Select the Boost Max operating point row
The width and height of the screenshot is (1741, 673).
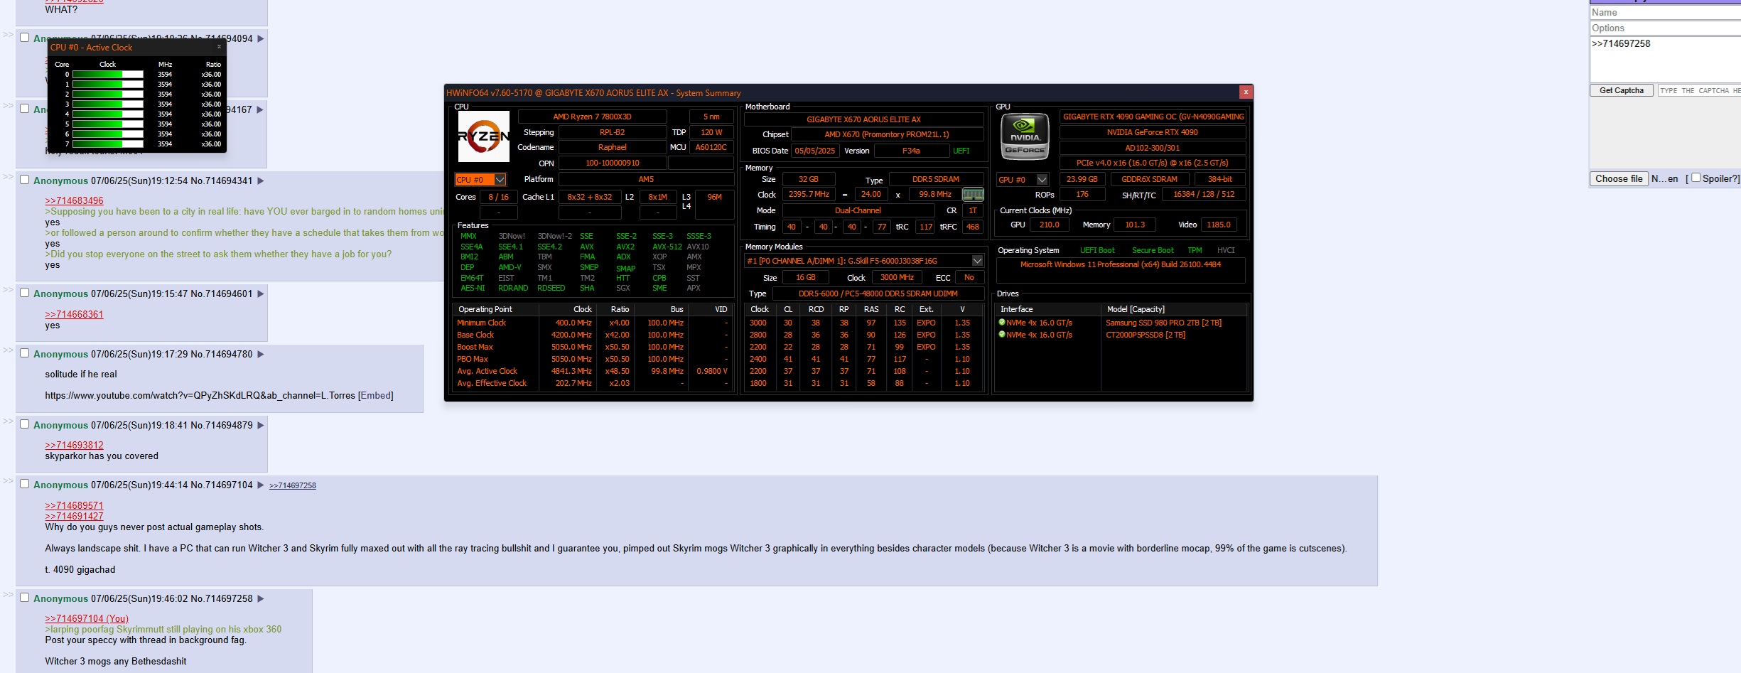click(x=593, y=347)
